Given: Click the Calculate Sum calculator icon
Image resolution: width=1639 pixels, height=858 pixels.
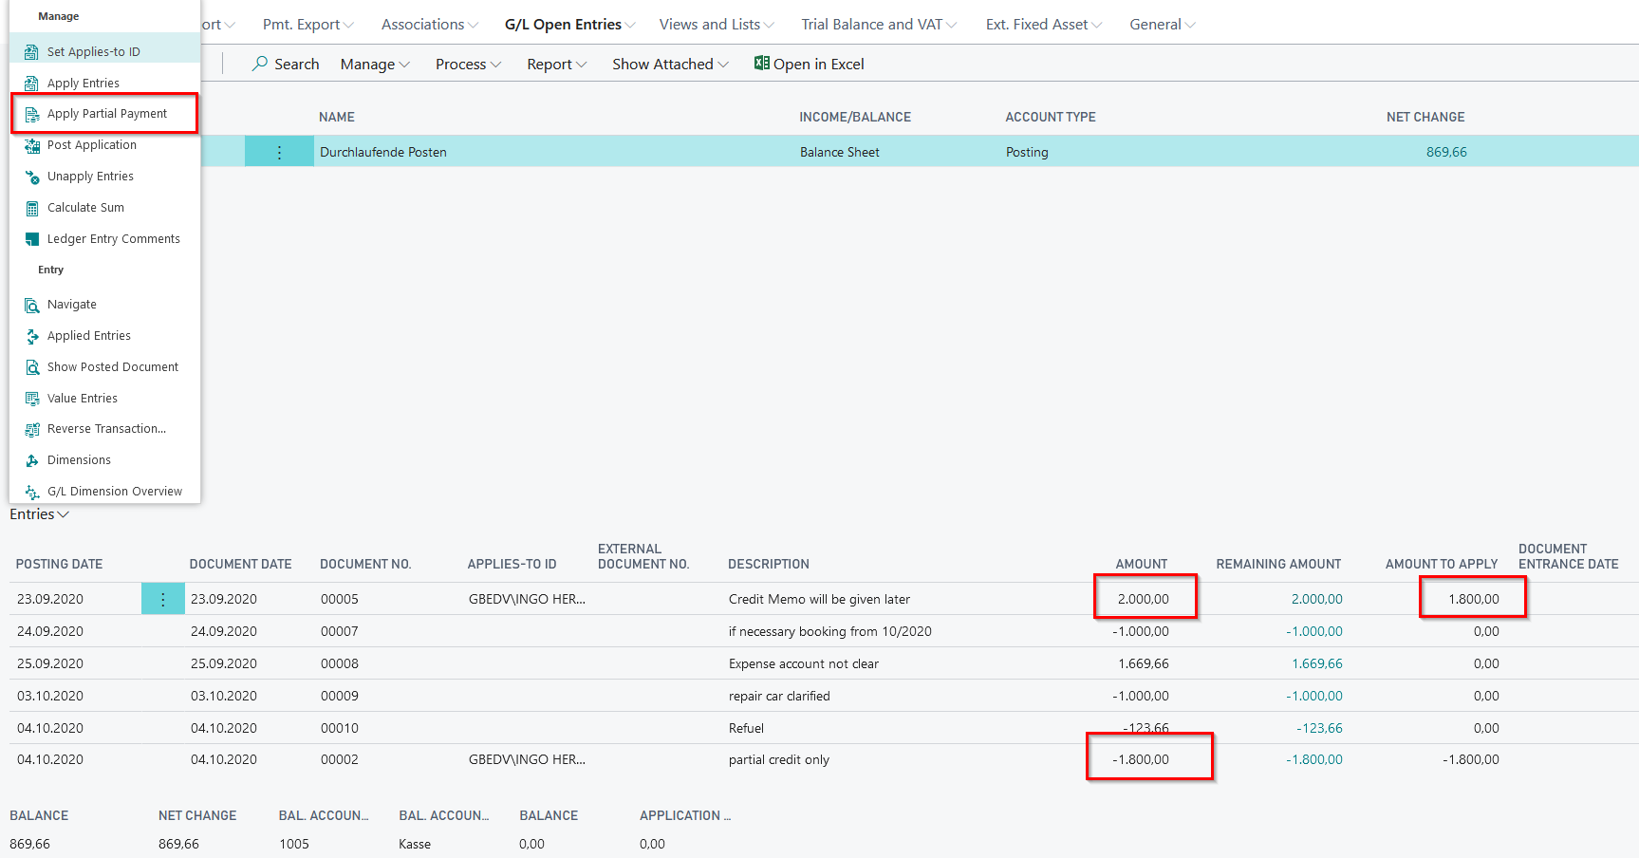Looking at the screenshot, I should coord(31,208).
